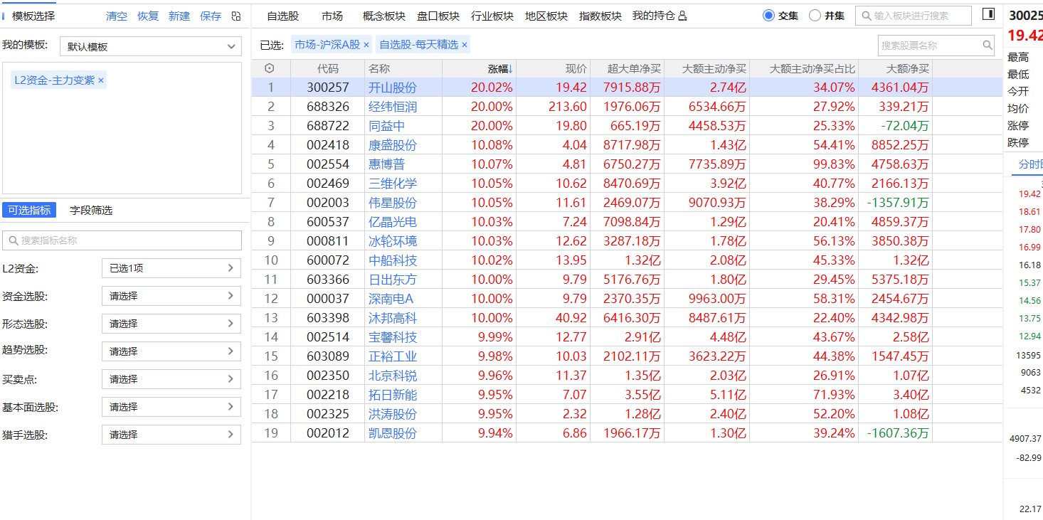Image resolution: width=1043 pixels, height=520 pixels.
Task: Click the 清空 link
Action: (117, 16)
